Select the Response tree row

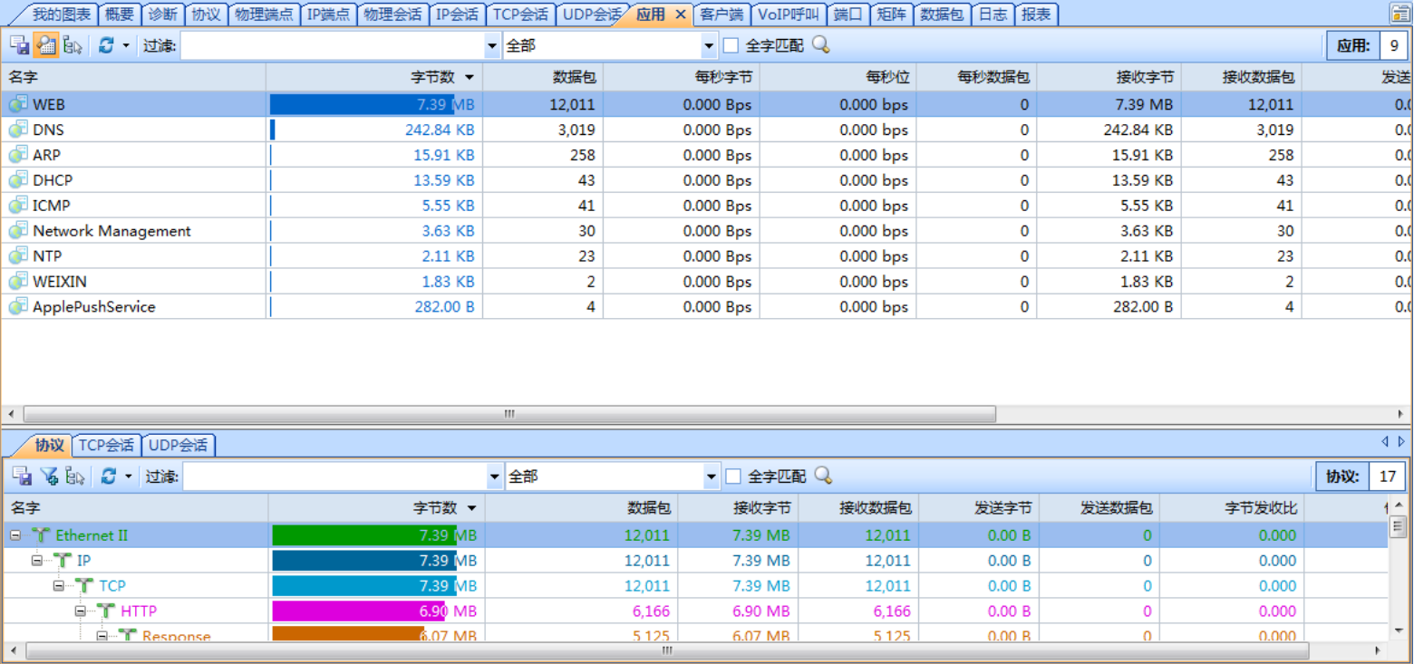tap(693, 635)
